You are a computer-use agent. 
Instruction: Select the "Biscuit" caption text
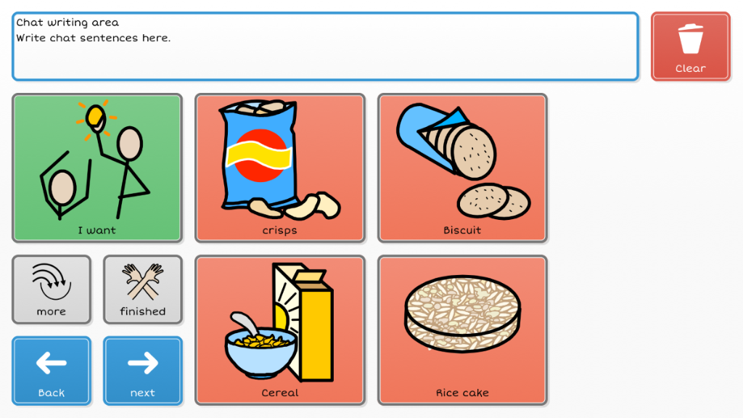[x=462, y=230]
